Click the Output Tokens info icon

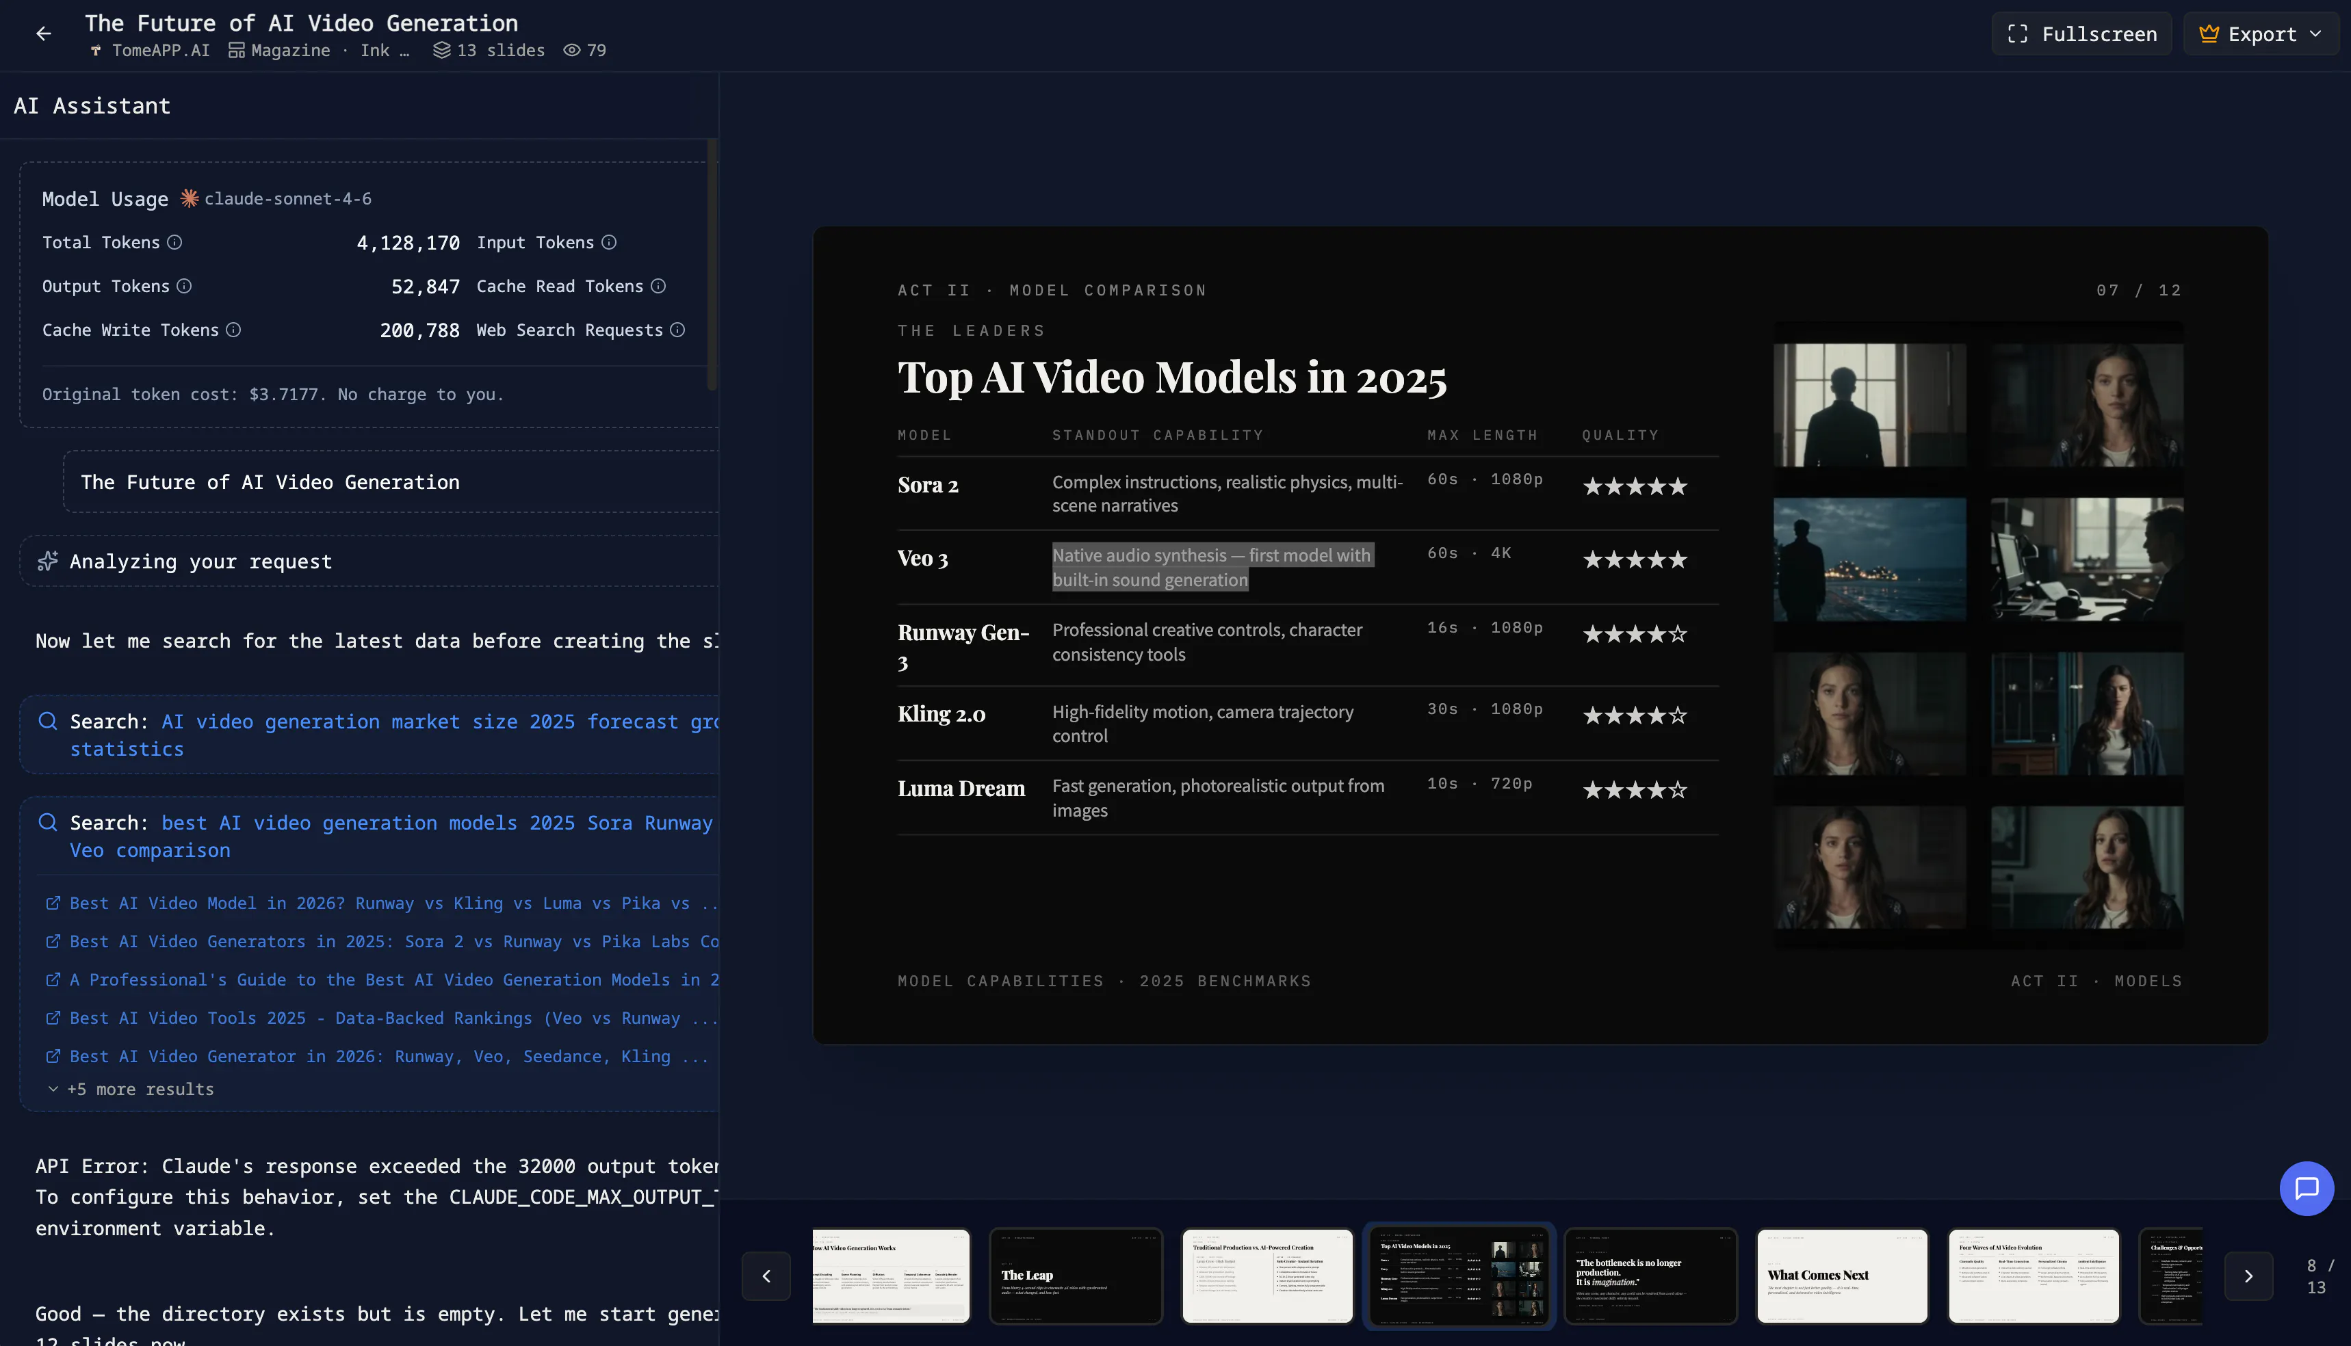184,287
